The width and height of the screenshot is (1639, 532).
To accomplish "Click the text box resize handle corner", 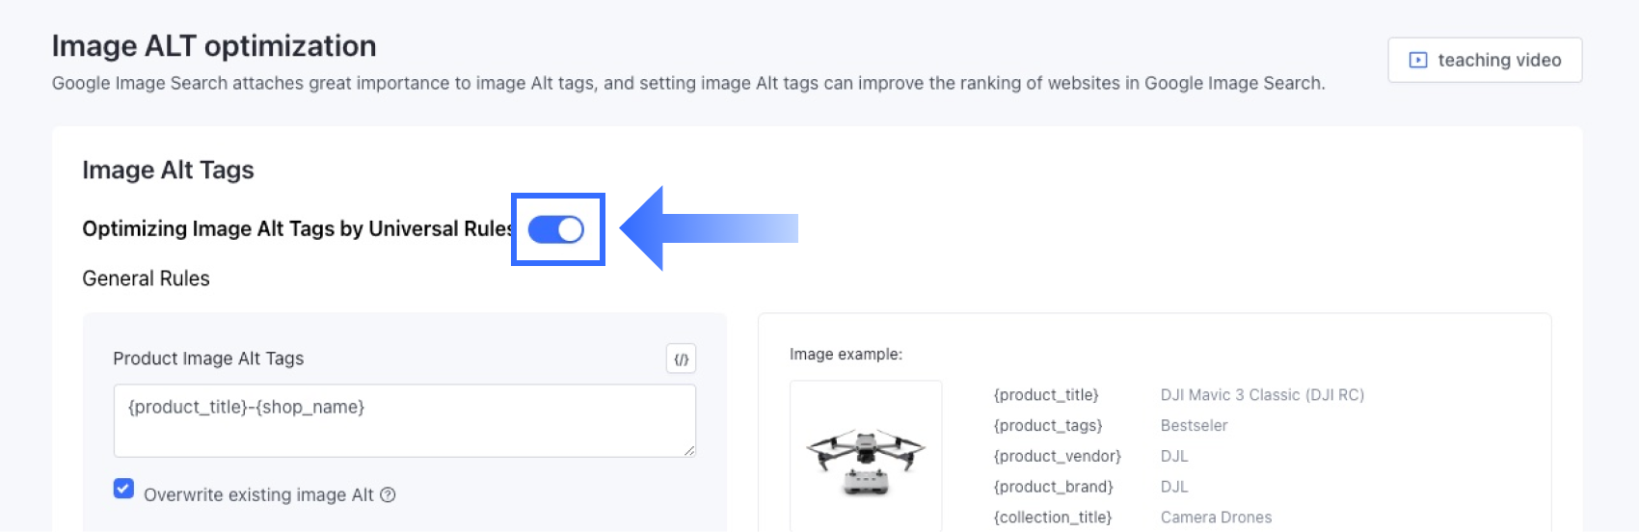I will tap(689, 450).
